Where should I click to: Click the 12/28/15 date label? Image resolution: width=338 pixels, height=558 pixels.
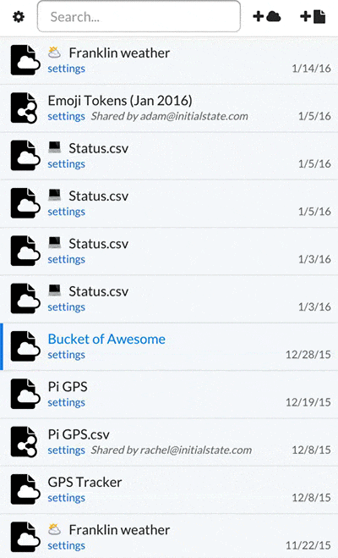(308, 355)
